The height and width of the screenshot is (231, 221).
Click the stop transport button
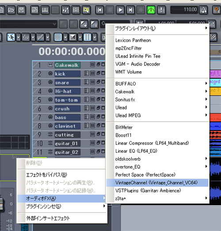tap(110, 10)
